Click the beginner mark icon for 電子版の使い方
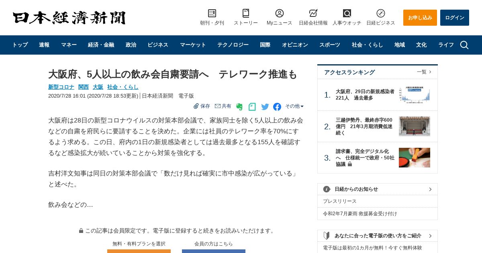 327,236
